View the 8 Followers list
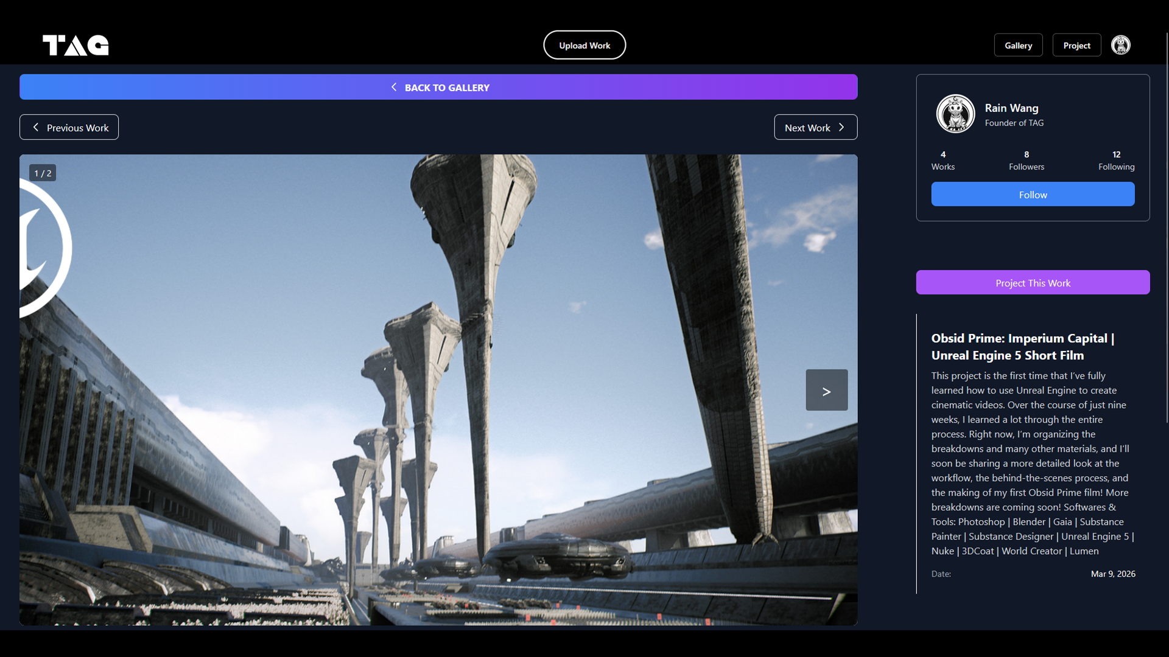Screen dimensions: 1169x657 pyautogui.click(x=1027, y=161)
